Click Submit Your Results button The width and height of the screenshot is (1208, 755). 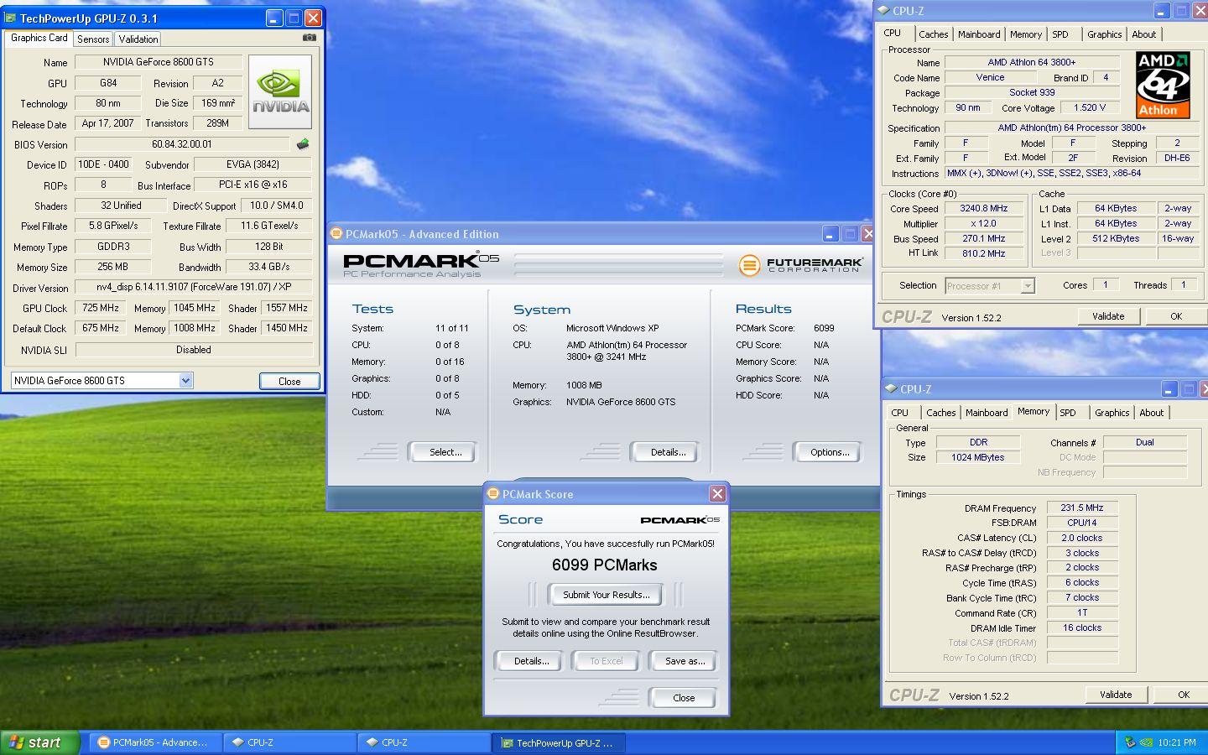(x=606, y=595)
